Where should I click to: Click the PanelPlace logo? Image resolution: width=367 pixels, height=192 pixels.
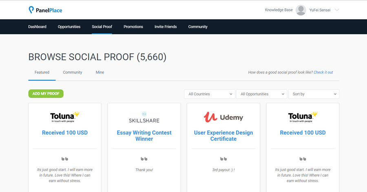pos(45,10)
